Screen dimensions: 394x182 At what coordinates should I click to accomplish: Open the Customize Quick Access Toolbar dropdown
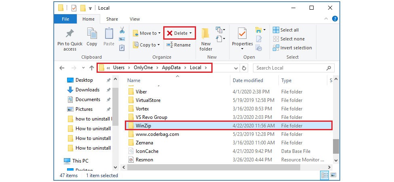(90, 8)
